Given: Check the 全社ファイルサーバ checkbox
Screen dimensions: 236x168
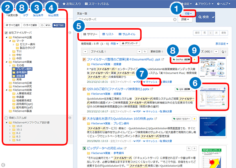Looking at the screenshot, I should (6, 33).
